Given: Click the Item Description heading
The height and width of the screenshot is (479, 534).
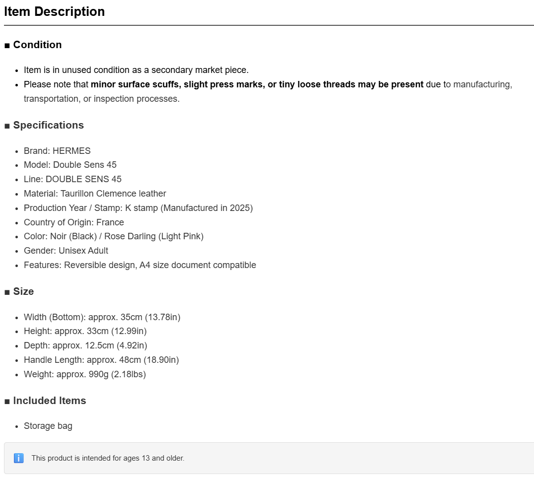Looking at the screenshot, I should coord(55,11).
